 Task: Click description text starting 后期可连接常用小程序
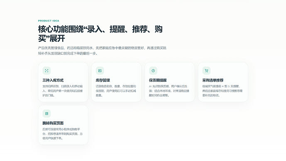point(63,134)
